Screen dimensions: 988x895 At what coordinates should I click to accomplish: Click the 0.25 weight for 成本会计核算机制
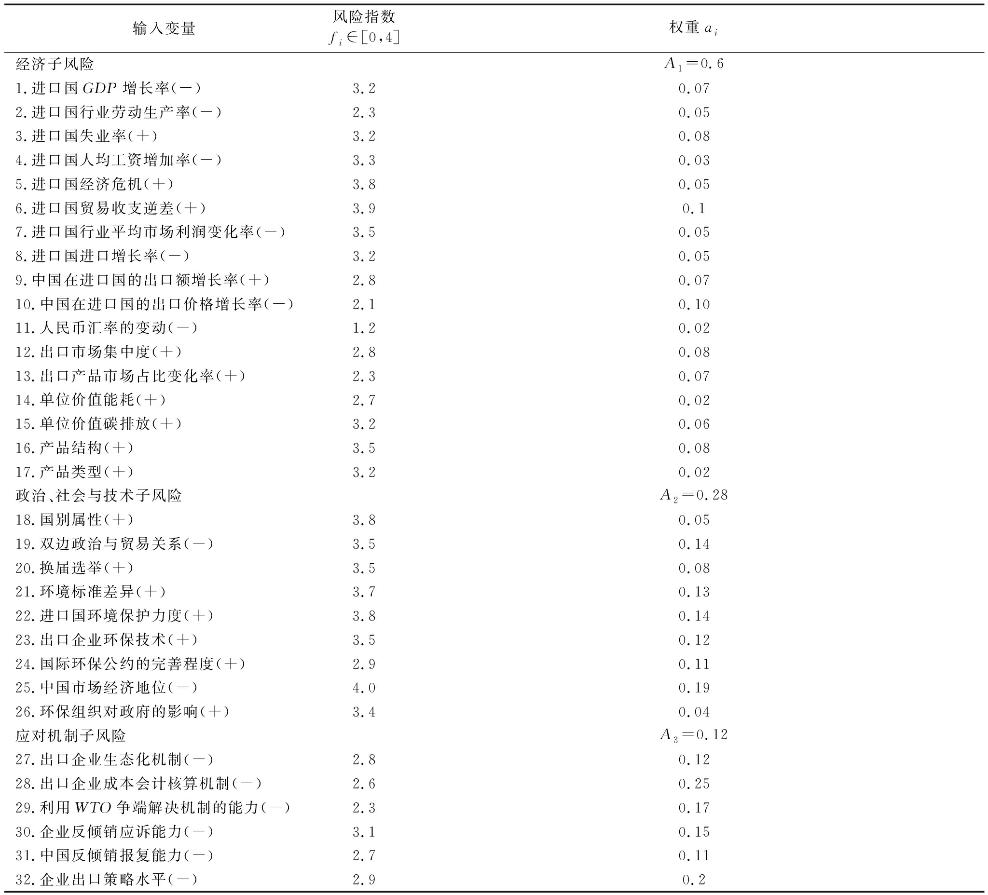693,783
